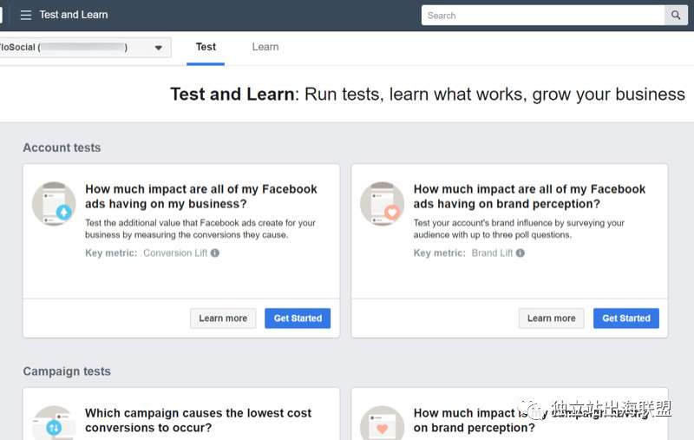
Task: Click the Brand Lift heart illustration icon
Action: (383, 204)
